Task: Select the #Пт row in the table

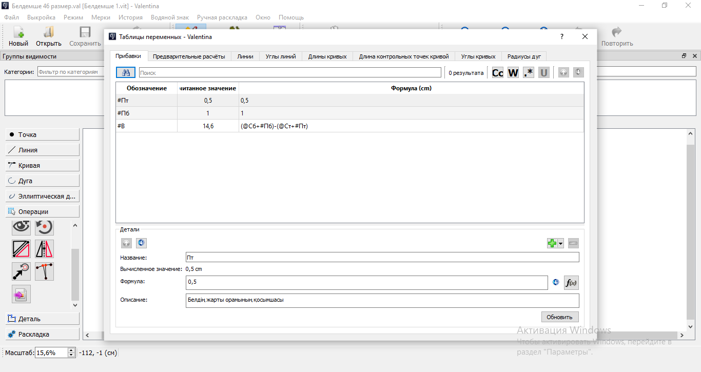Action: pos(350,101)
